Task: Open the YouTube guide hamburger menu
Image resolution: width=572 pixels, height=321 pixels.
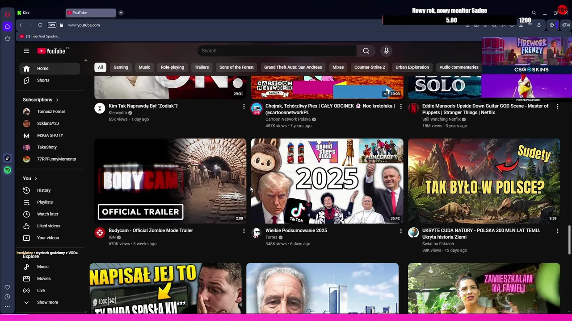Action: coord(26,51)
